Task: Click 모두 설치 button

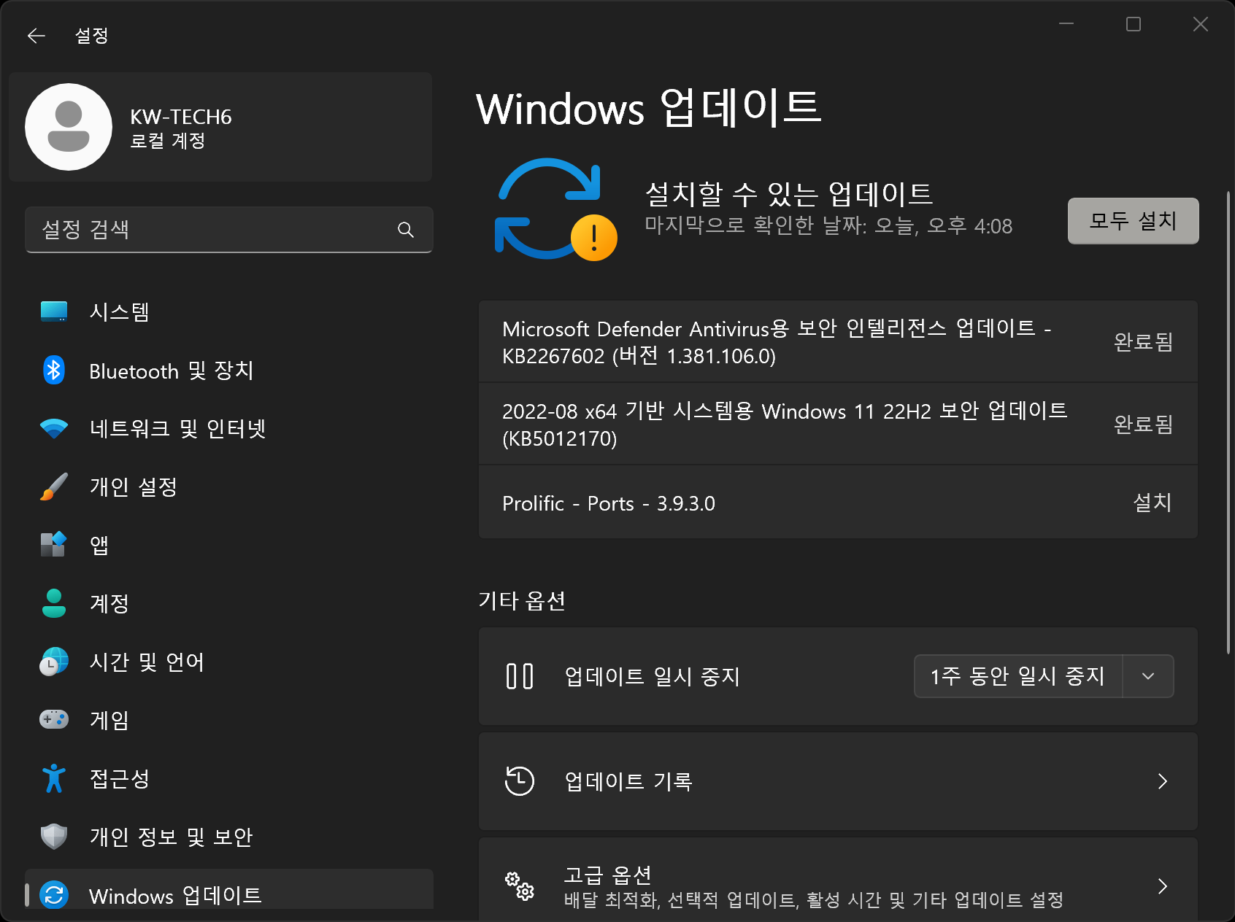Action: 1133,220
